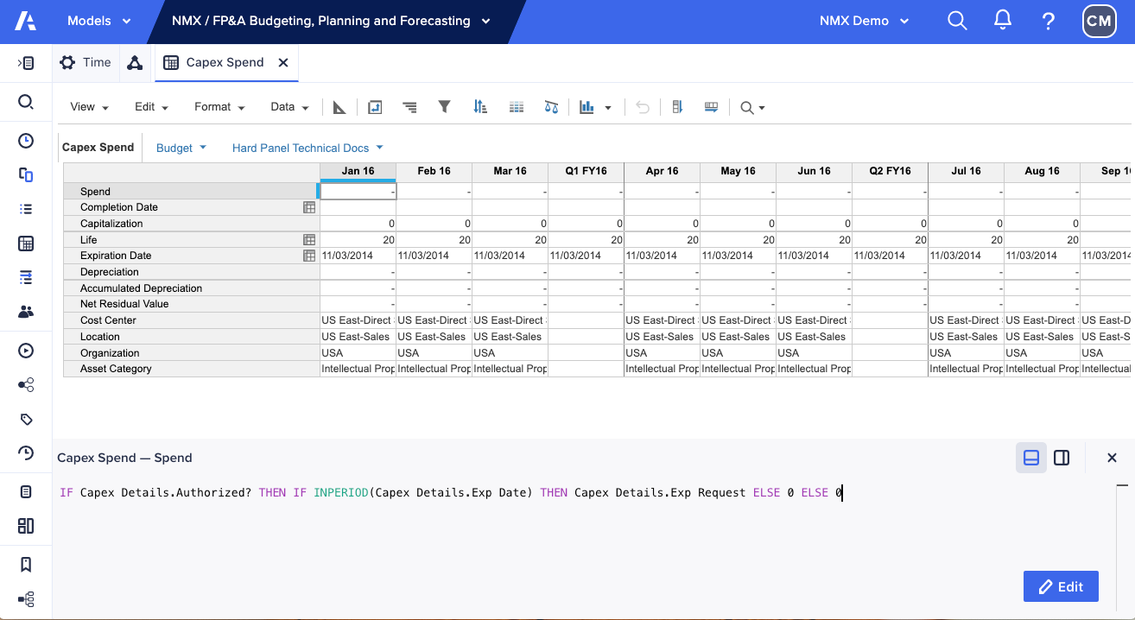Click the Edit formula button
This screenshot has height=620, width=1135.
[1060, 586]
